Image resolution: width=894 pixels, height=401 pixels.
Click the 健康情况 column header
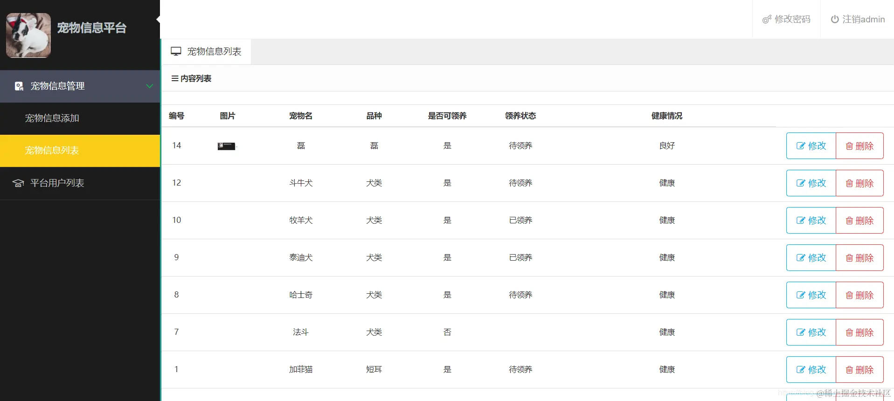point(667,116)
